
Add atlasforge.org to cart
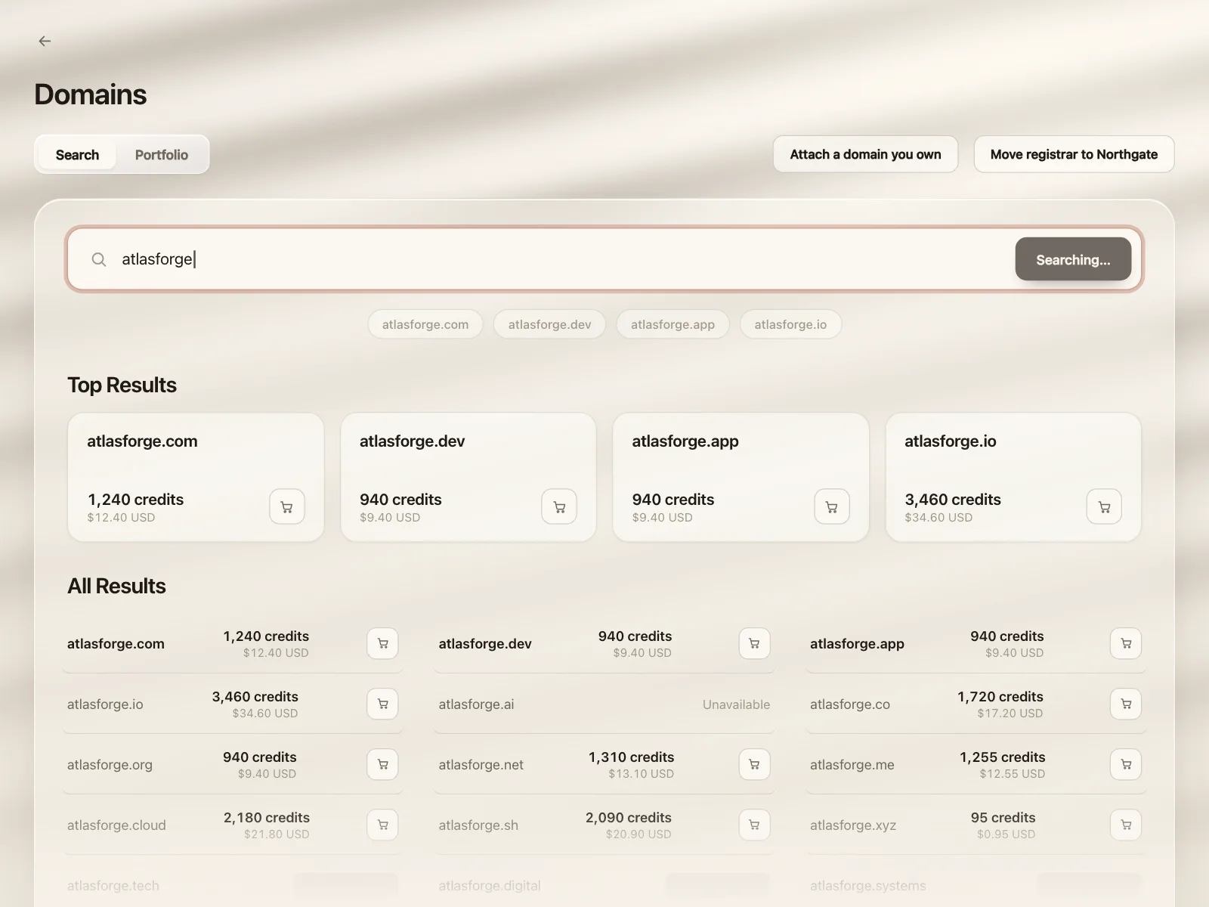click(x=382, y=764)
